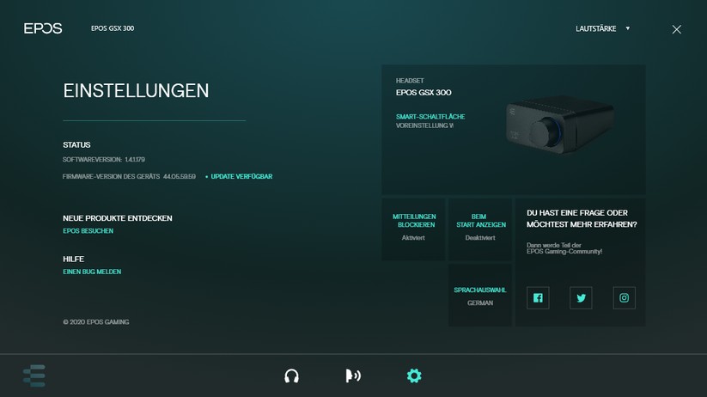The width and height of the screenshot is (707, 397).
Task: Open the microphone voice settings tab
Action: click(352, 376)
